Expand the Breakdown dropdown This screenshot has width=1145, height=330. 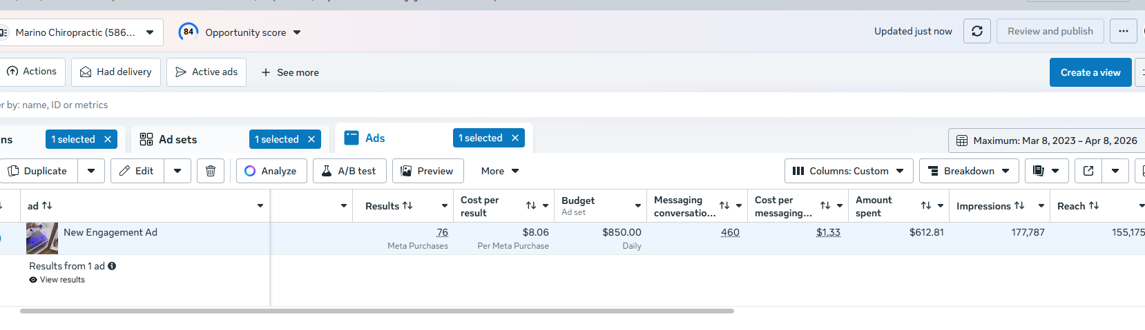(969, 171)
